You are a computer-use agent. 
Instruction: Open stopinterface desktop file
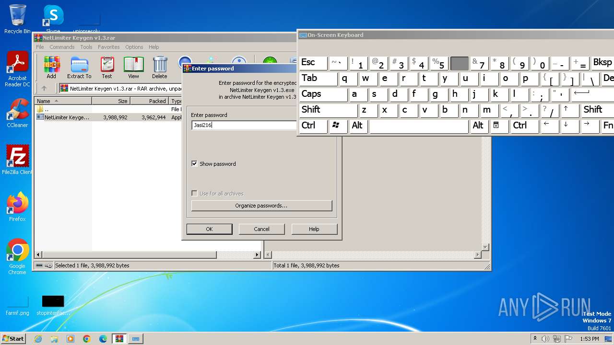click(x=53, y=306)
